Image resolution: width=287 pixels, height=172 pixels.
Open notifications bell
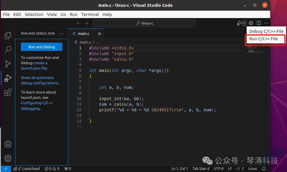(264, 169)
